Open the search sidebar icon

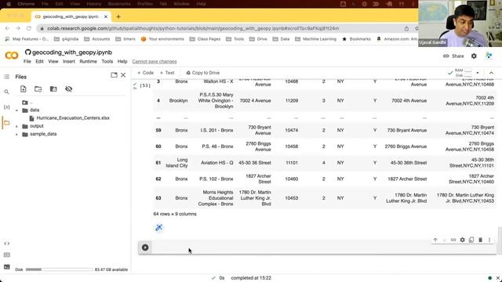[7, 92]
